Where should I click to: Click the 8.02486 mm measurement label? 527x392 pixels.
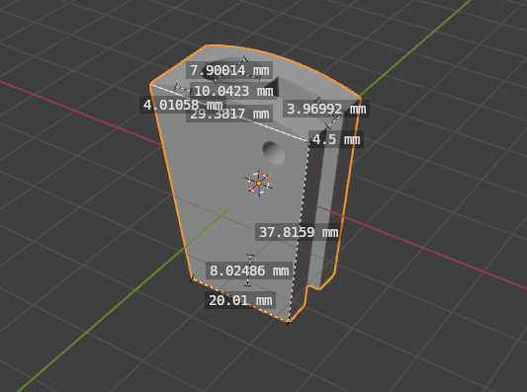249,271
